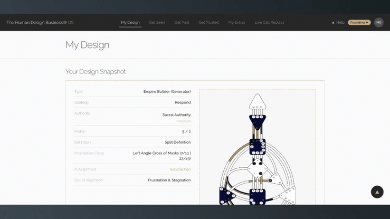This screenshot has height=219, width=390.
Task: Click the 'Sacral Authority' value
Action: 176,115
